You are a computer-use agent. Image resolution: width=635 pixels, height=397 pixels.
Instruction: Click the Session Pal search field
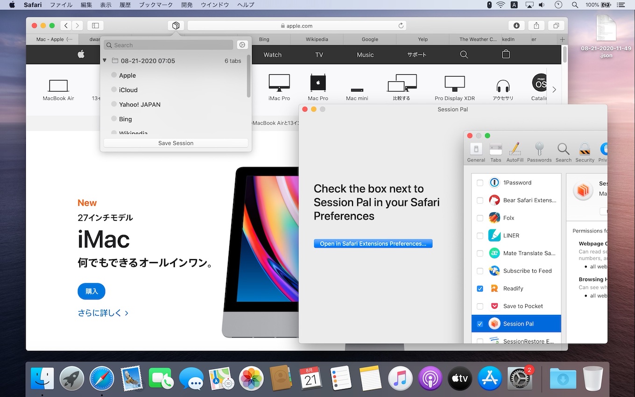pos(169,45)
